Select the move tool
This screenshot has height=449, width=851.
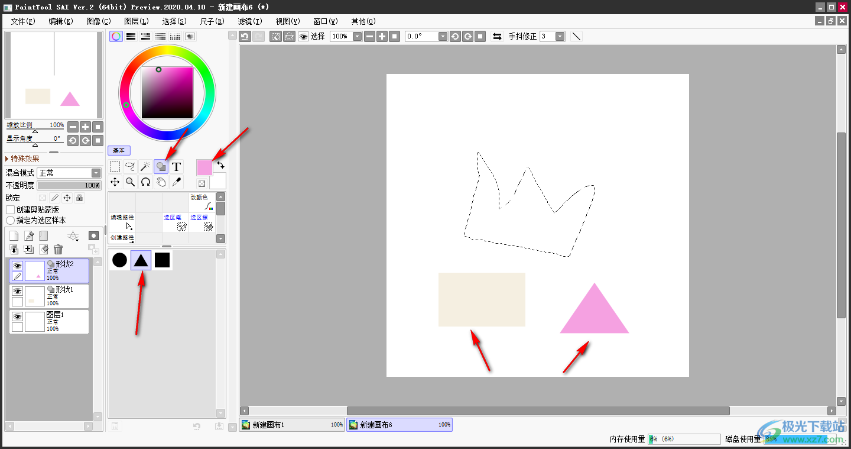tap(115, 182)
